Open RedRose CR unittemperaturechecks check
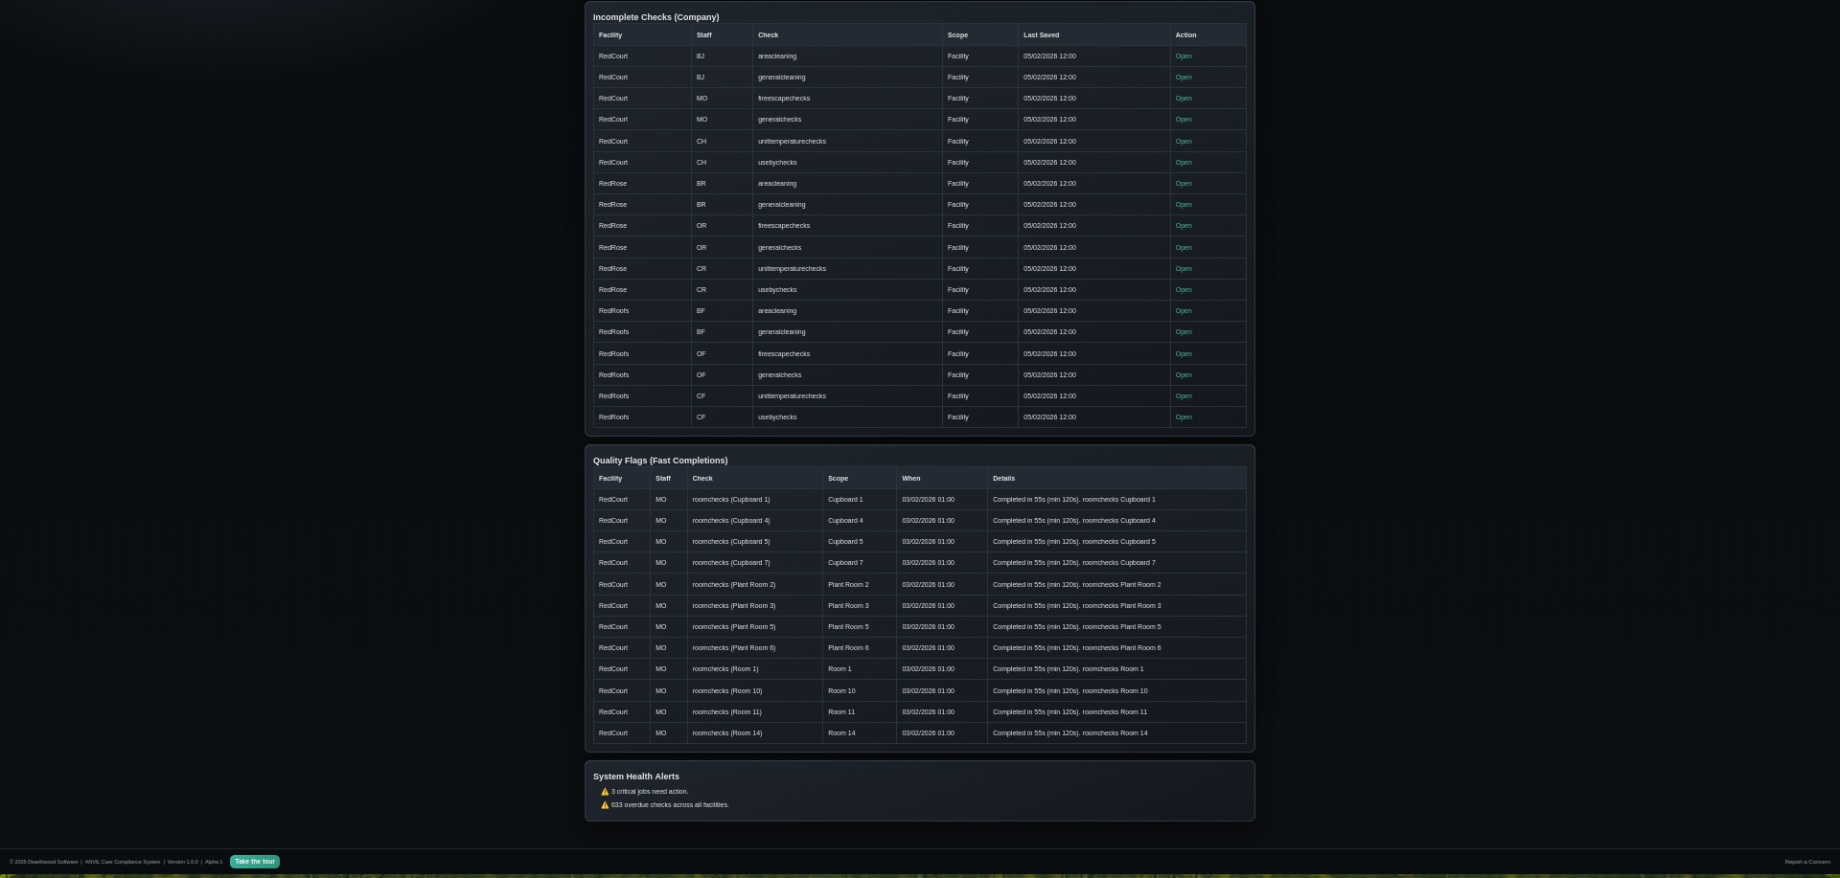Image resolution: width=1840 pixels, height=878 pixels. (x=1184, y=269)
